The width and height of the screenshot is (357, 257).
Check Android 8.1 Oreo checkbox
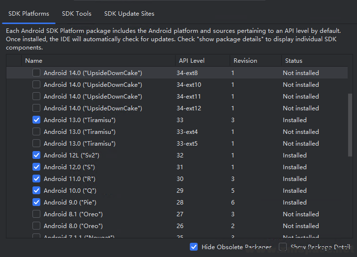point(36,214)
